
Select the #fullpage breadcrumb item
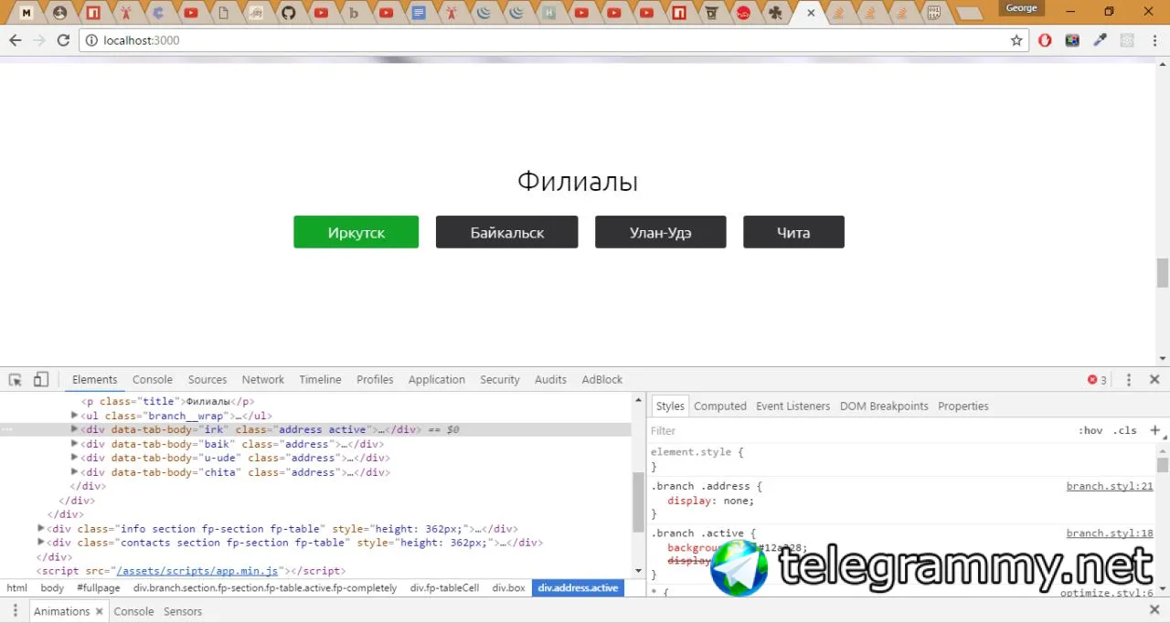pos(99,588)
